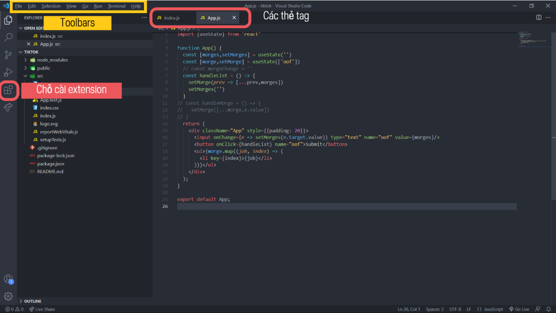Open the Manage settings gear

coord(8,296)
